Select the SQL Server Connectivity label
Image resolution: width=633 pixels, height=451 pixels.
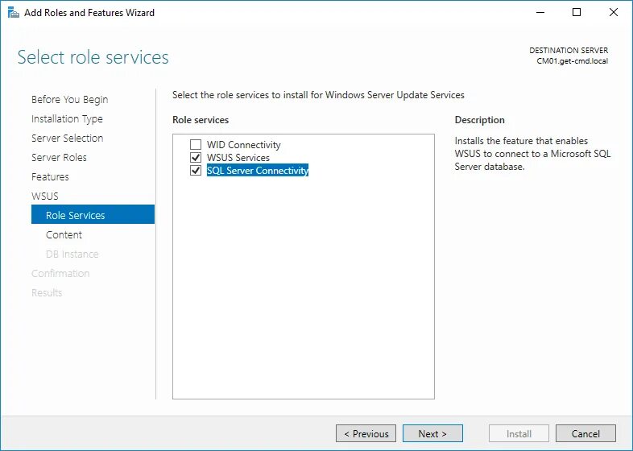[x=258, y=171]
